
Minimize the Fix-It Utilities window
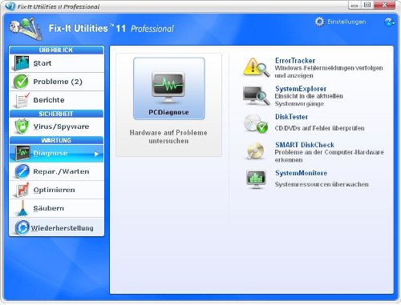click(x=354, y=5)
